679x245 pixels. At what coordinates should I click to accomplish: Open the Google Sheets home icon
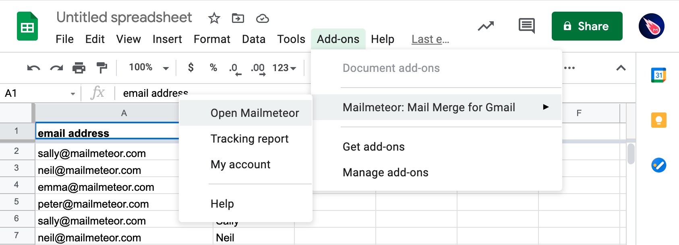pyautogui.click(x=27, y=27)
